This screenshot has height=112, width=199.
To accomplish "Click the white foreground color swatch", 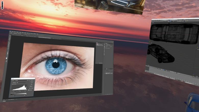I will click(x=7, y=58).
